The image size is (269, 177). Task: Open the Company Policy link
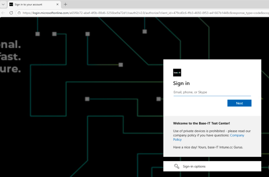(x=237, y=135)
